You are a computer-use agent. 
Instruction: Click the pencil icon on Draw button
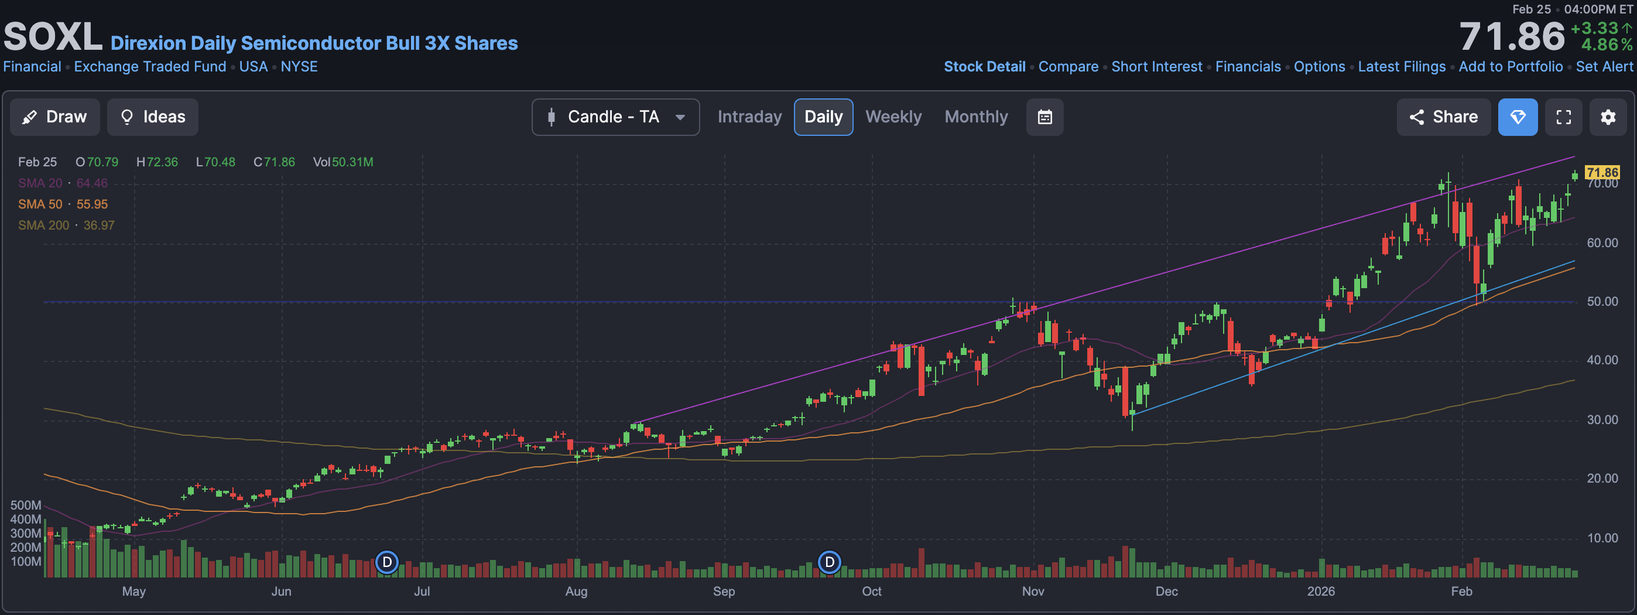pyautogui.click(x=29, y=117)
